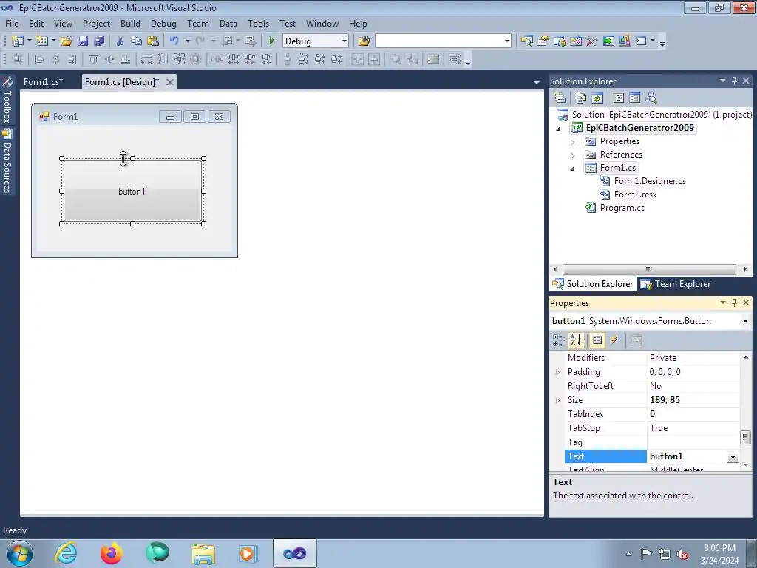This screenshot has width=757, height=568.
Task: Click Show All Files in Solution Explorer
Action: [581, 98]
